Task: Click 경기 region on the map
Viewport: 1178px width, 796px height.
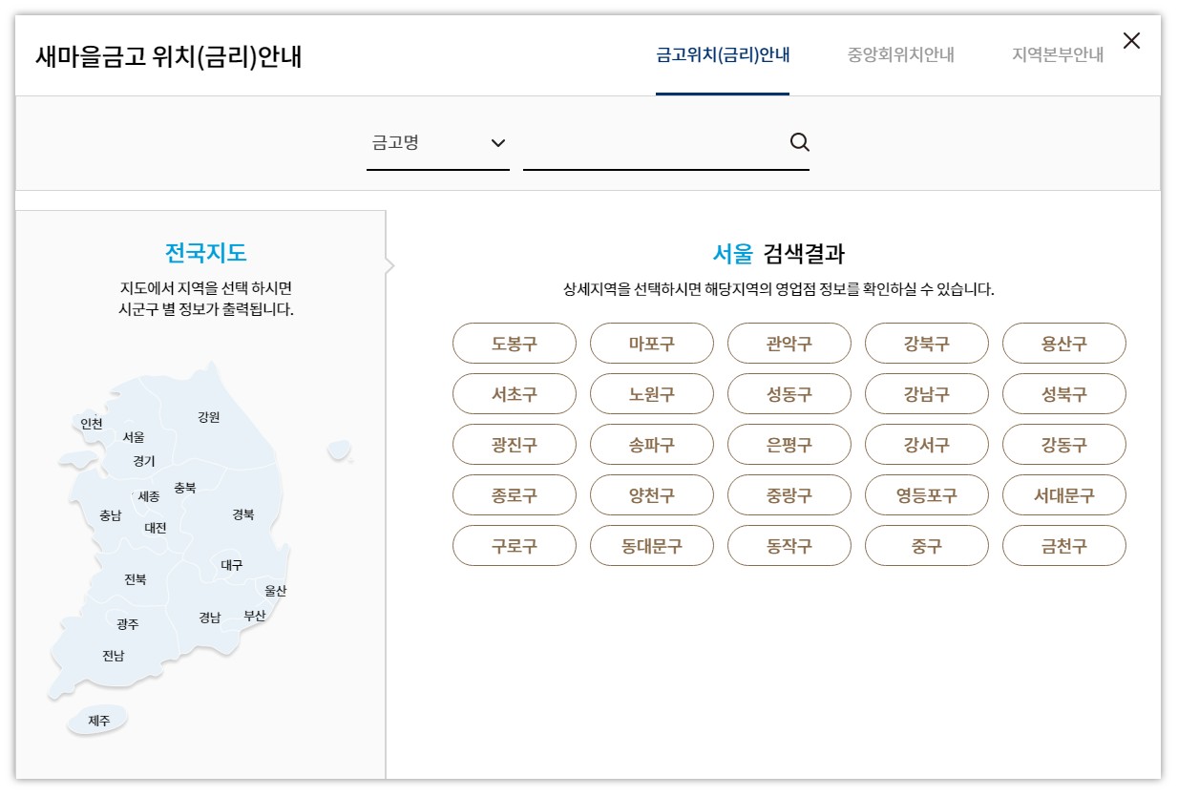Action: [x=144, y=461]
